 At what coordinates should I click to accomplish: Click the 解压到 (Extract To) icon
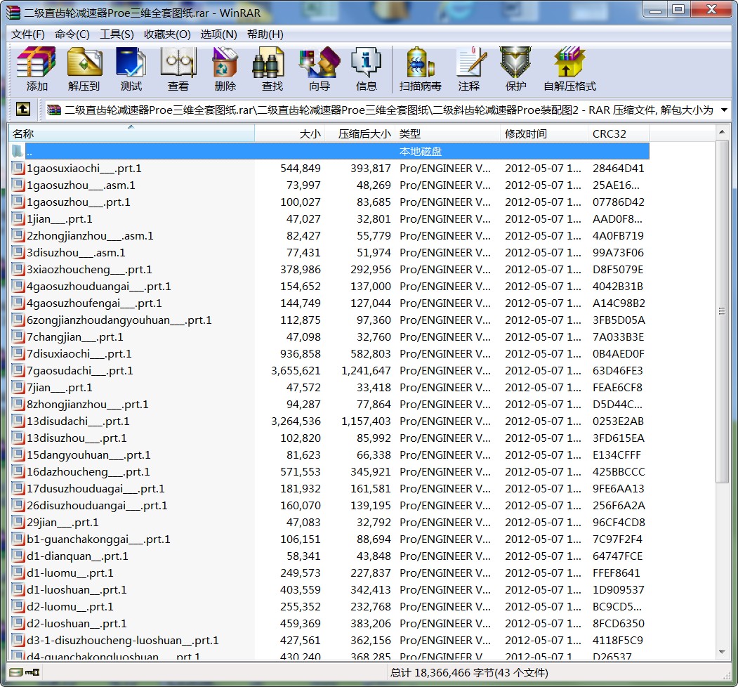point(84,69)
